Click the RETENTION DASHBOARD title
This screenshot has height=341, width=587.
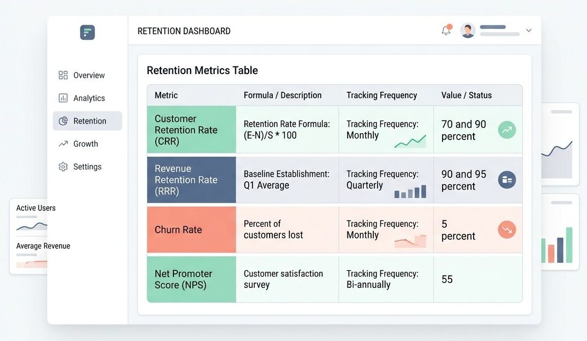click(184, 31)
